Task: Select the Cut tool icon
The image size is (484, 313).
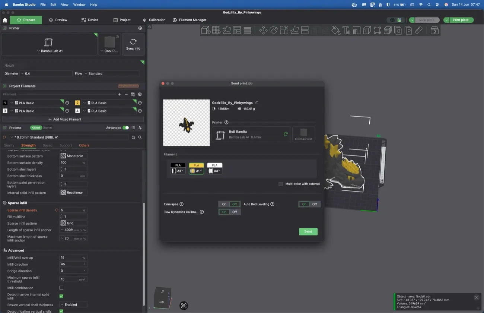Action: (x=305, y=31)
